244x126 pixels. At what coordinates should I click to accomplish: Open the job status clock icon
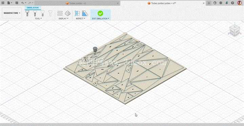click(221, 3)
